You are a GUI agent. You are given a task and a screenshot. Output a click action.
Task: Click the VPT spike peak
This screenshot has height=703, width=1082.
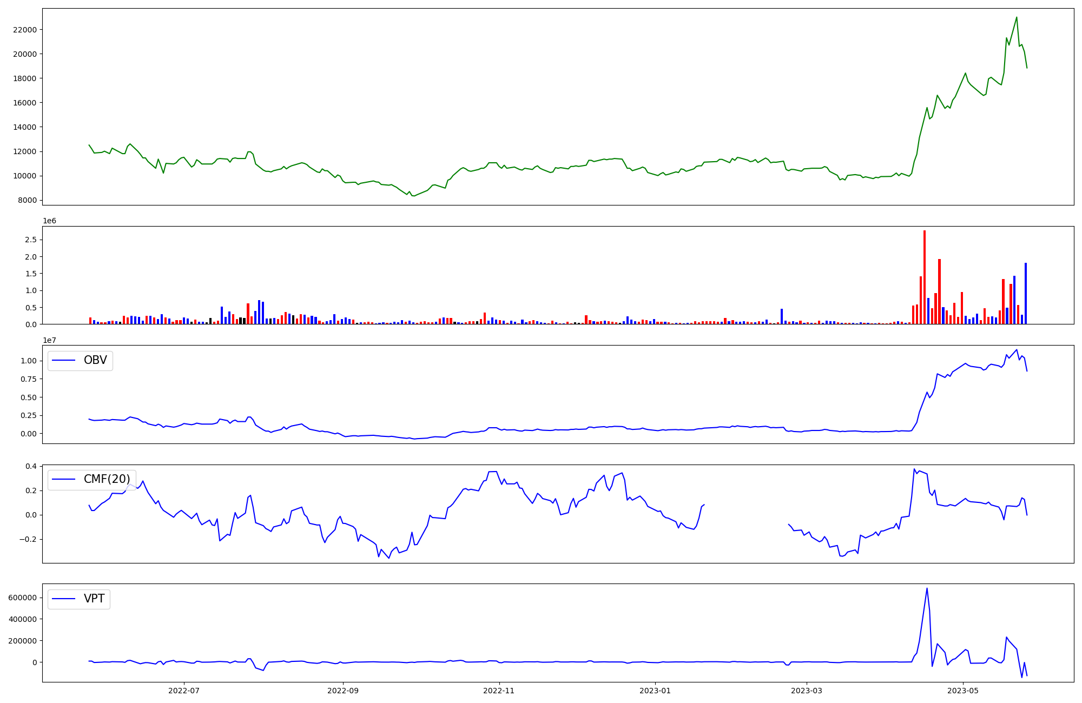coord(927,588)
